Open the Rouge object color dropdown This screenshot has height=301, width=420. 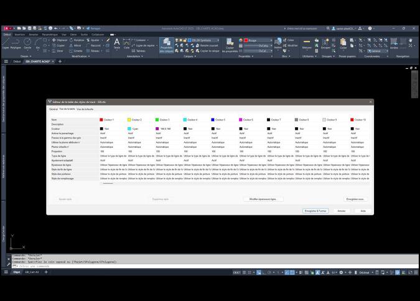pos(258,40)
